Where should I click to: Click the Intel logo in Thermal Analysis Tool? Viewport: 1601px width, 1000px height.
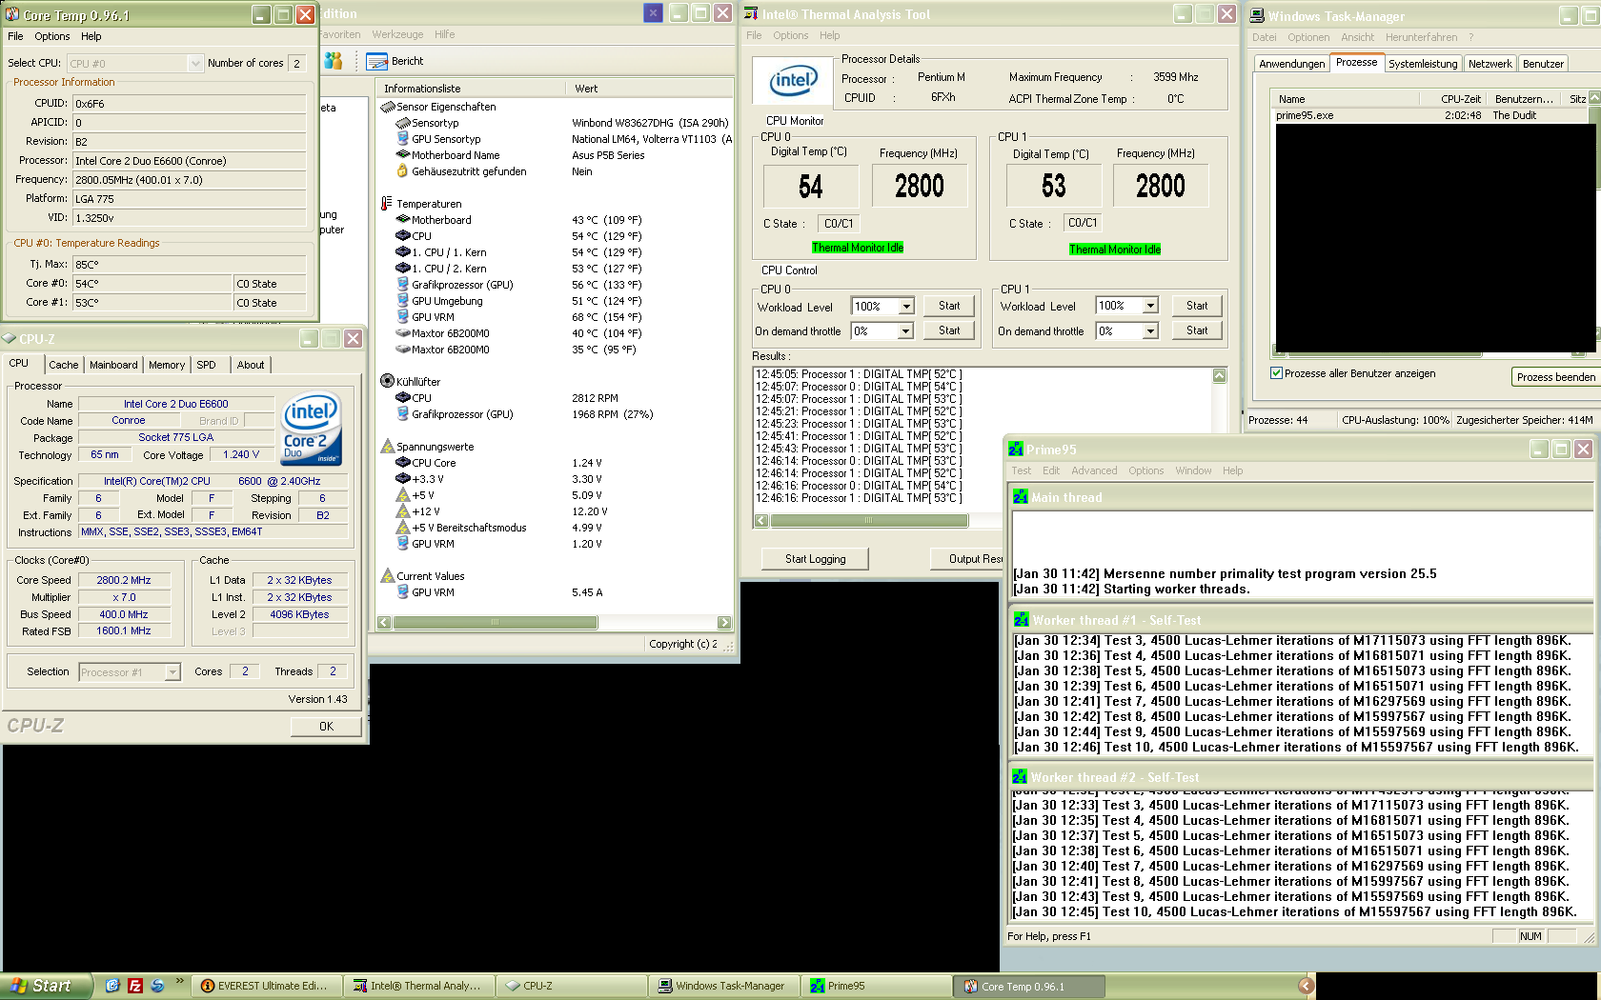pos(794,82)
